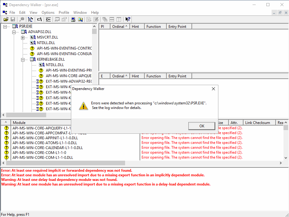Click the Dependency Walker title bar icon
The height and width of the screenshot is (217, 289).
[x=5, y=5]
